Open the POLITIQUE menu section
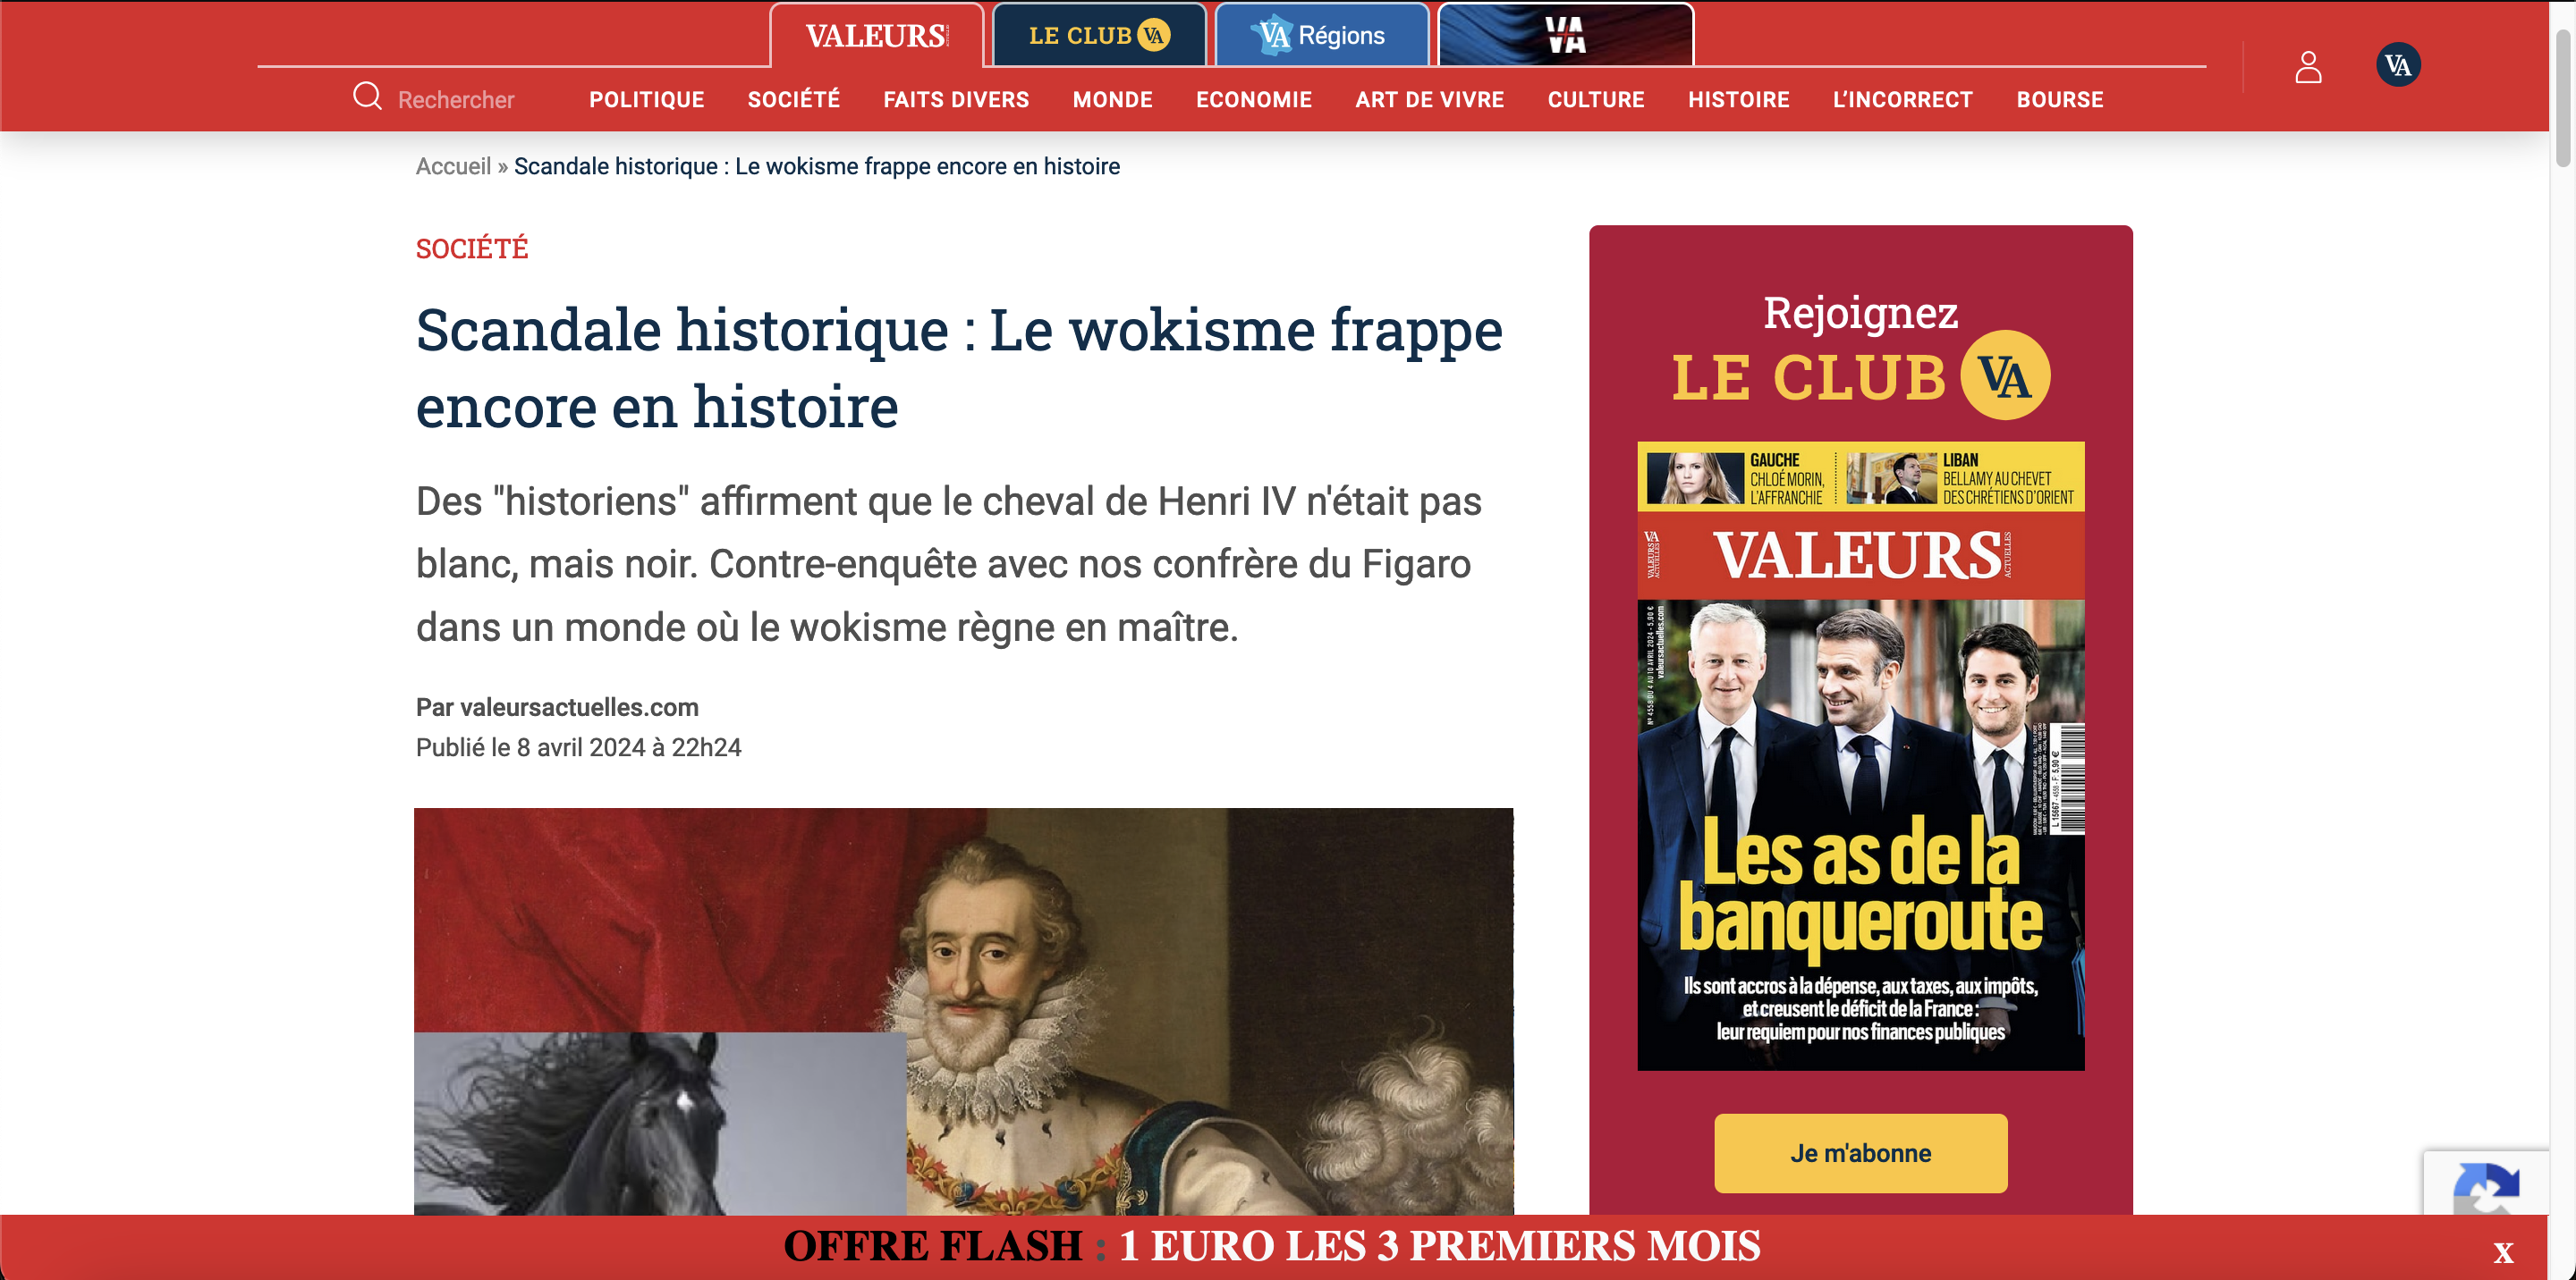 coord(646,100)
